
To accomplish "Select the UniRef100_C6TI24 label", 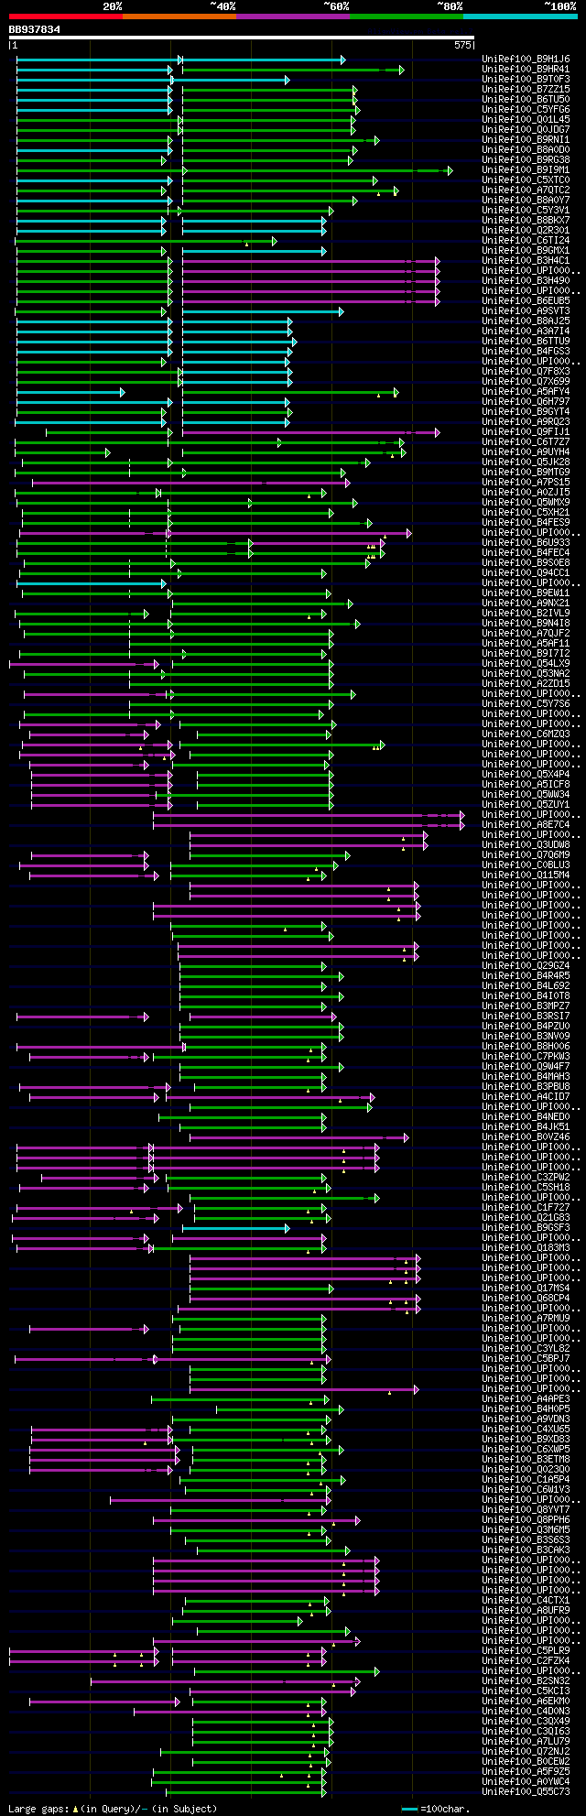I will tap(526, 241).
